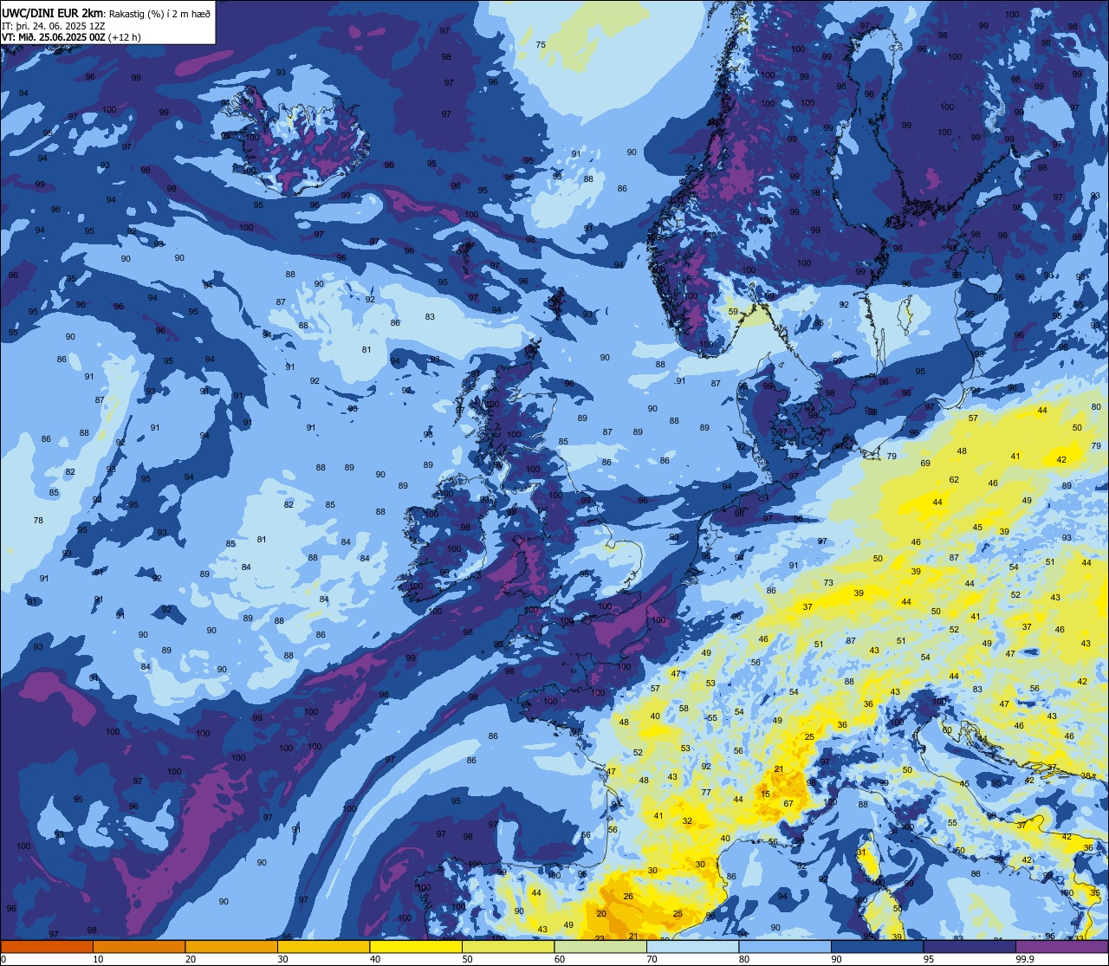Click the "15" humidity value in southeast France

765,794
